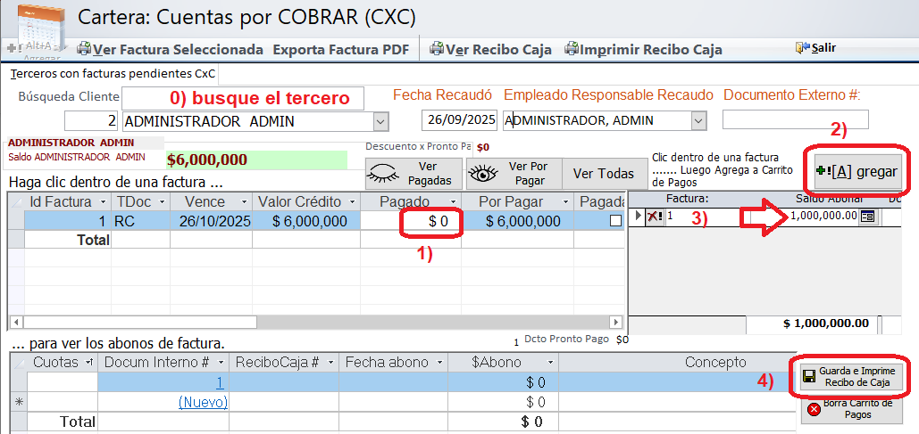
Task: Open the Por Pagar column filter arrow
Action: (x=564, y=202)
